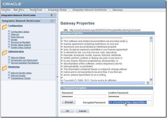Open the WorkCenter header dropdown menu icon

[55, 15]
